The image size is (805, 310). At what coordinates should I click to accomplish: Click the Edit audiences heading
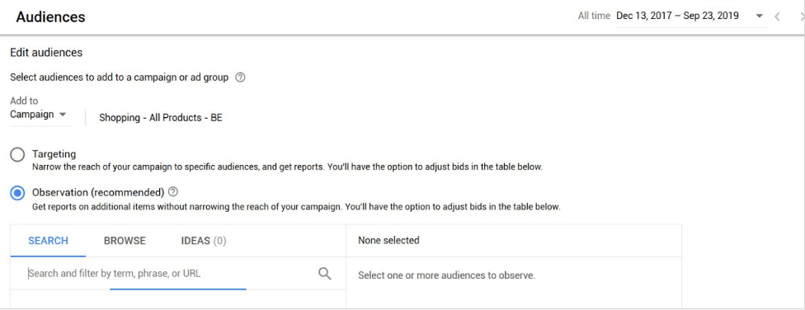click(x=46, y=52)
